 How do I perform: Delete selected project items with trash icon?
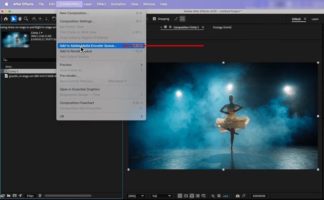pos(40,196)
